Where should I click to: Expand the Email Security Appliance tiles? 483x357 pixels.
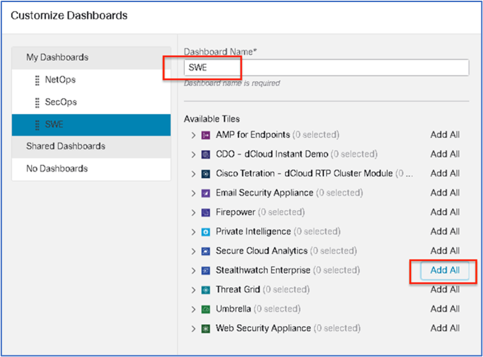click(193, 193)
